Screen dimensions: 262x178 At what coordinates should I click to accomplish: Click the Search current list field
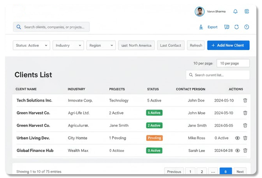[x=218, y=75]
